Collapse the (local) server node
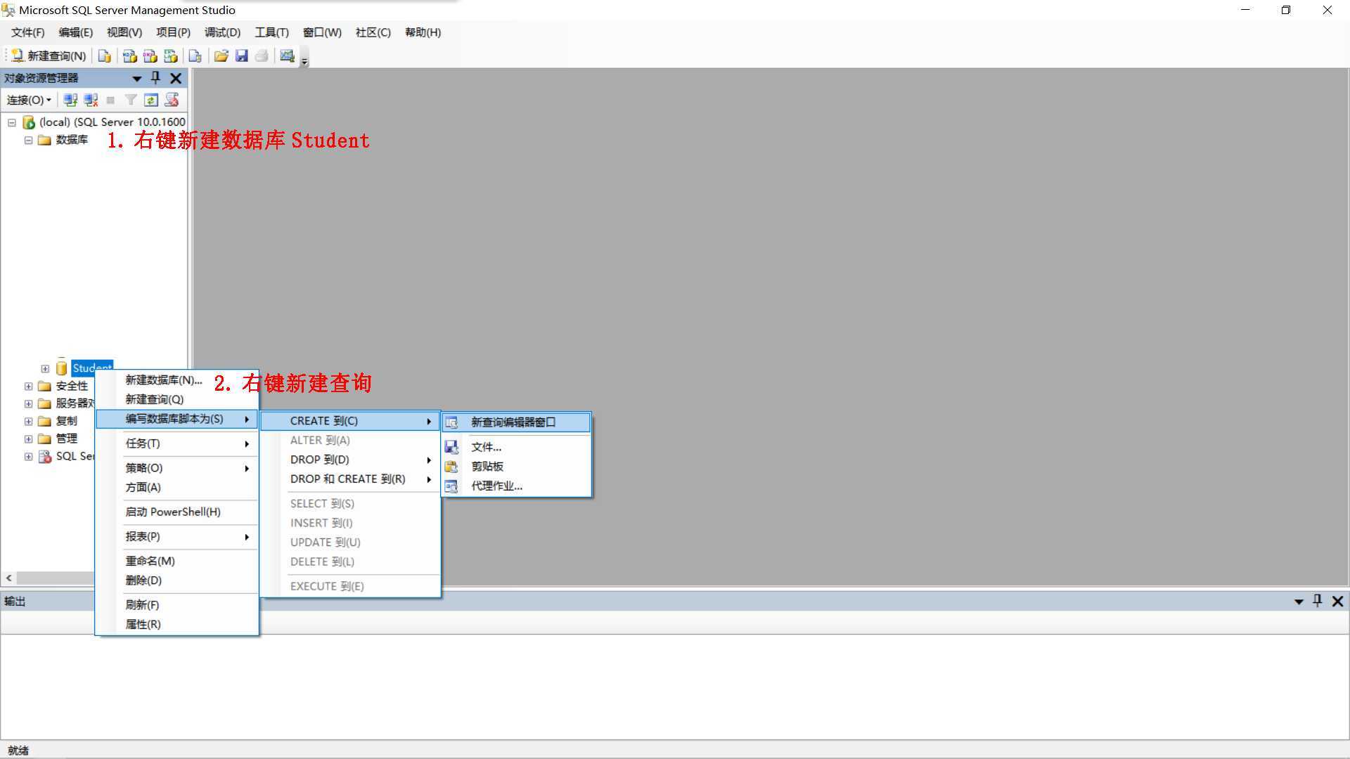The width and height of the screenshot is (1350, 759). pos(12,122)
